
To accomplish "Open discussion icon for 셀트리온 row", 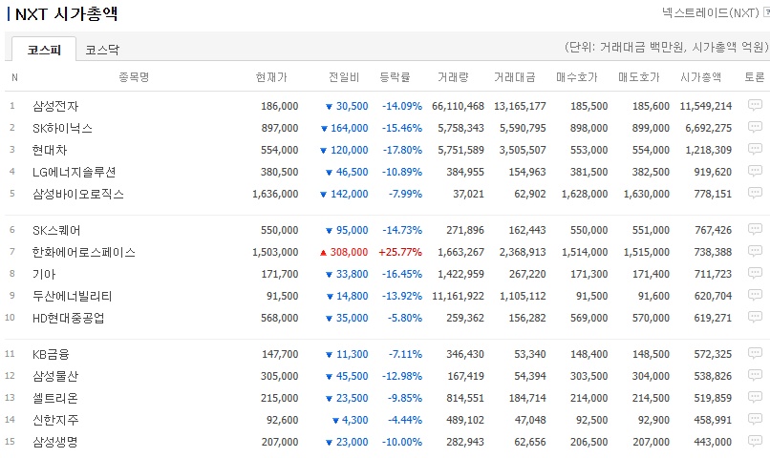I will [755, 397].
